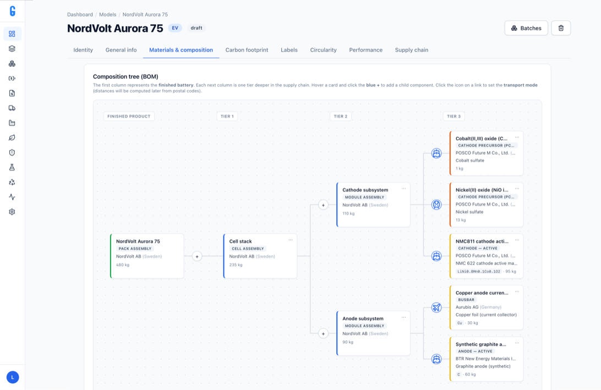The width and height of the screenshot is (601, 390).
Task: Open the shield alert icon in the sidebar
Action: (12, 152)
